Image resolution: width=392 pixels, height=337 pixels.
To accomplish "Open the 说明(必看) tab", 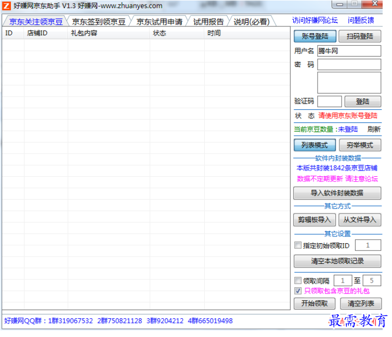I will coord(252,22).
